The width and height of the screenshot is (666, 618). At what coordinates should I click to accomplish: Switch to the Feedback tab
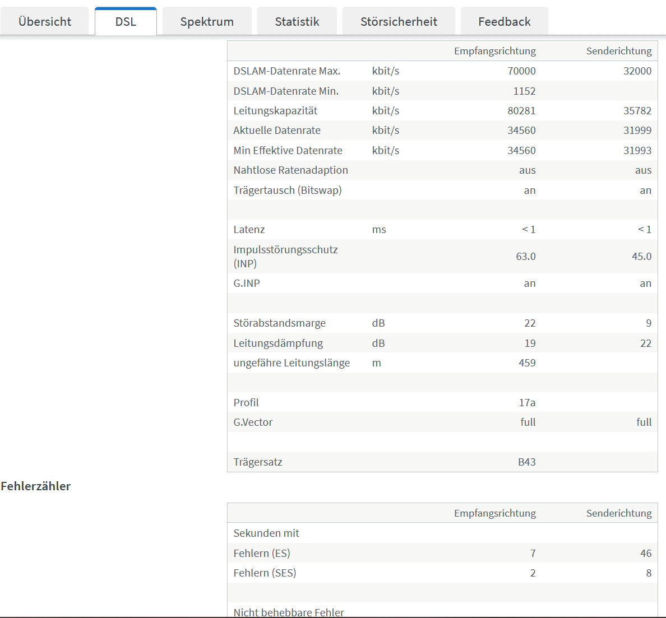click(x=504, y=21)
